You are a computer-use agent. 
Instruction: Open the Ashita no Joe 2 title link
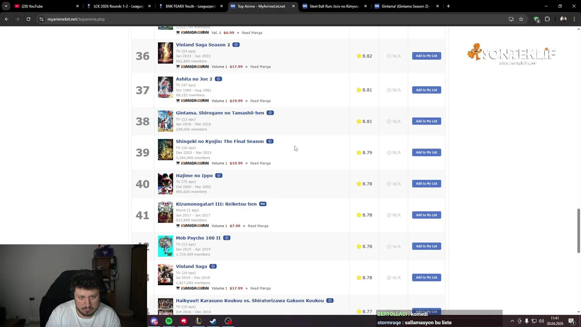pyautogui.click(x=194, y=79)
